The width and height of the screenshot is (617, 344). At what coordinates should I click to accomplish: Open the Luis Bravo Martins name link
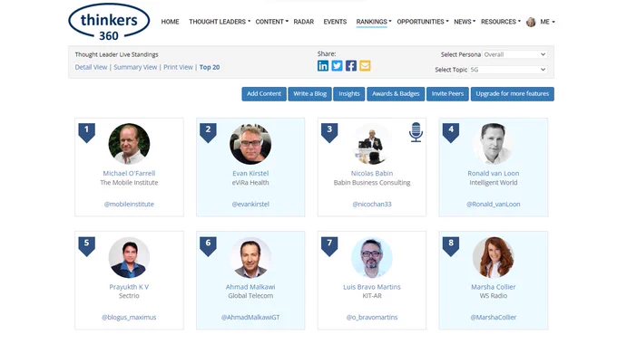372,287
